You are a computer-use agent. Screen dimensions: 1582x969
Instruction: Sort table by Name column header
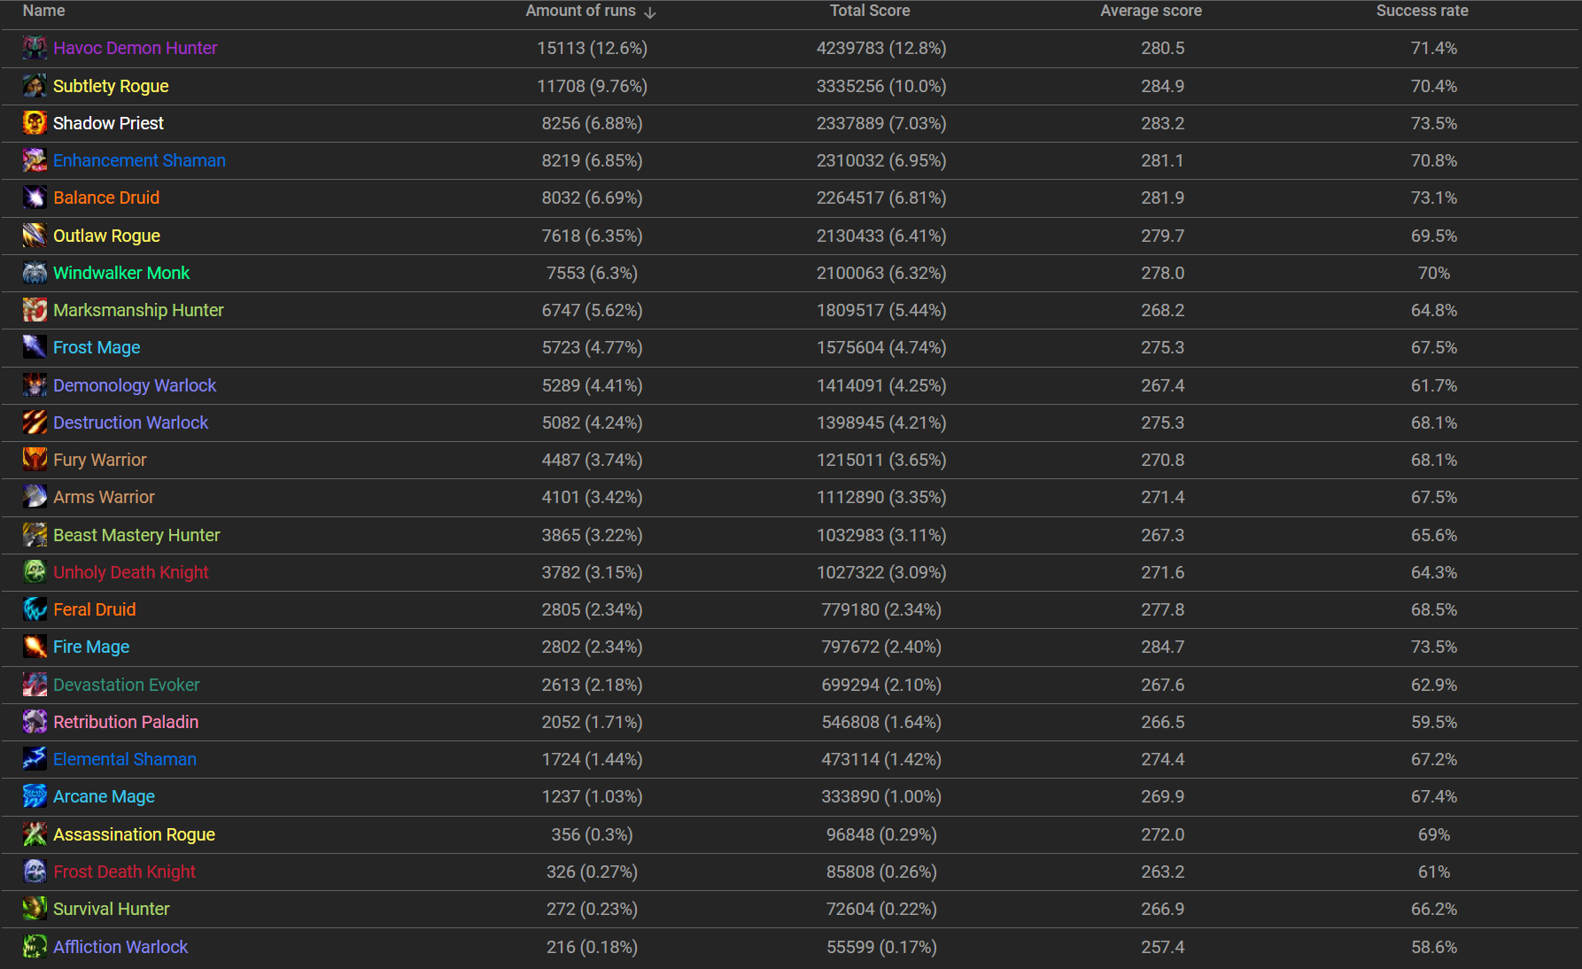[43, 11]
